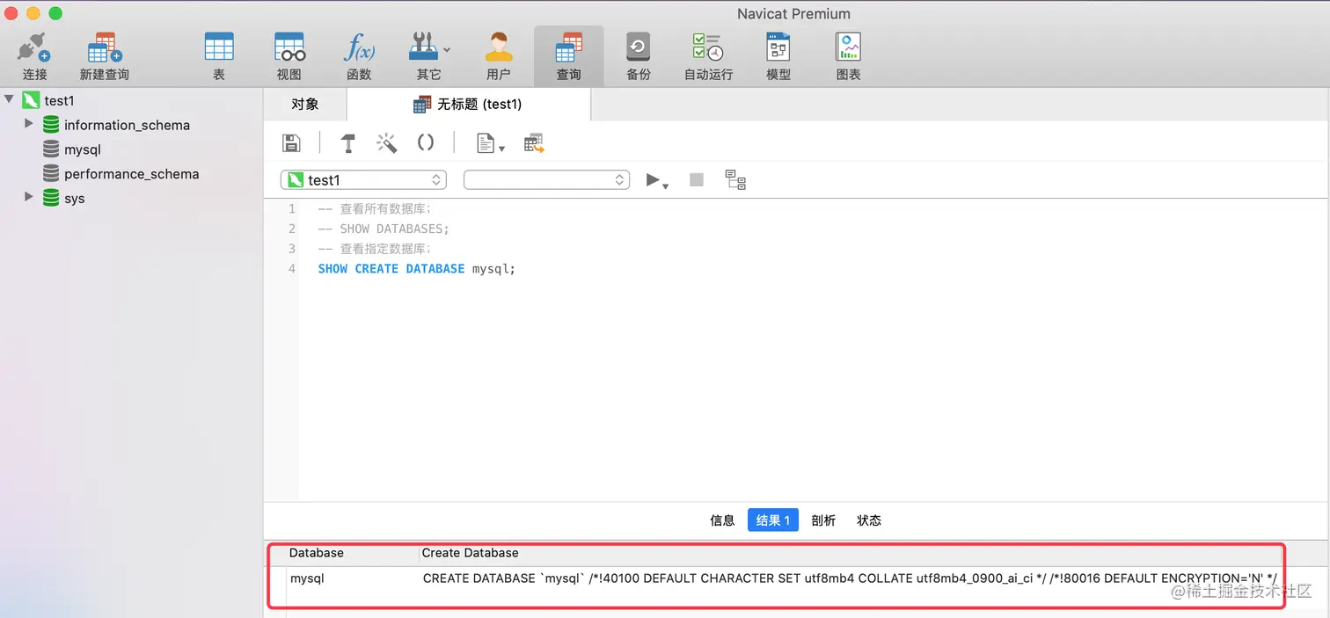Open the 图表 charts section
The width and height of the screenshot is (1330, 618).
(848, 56)
